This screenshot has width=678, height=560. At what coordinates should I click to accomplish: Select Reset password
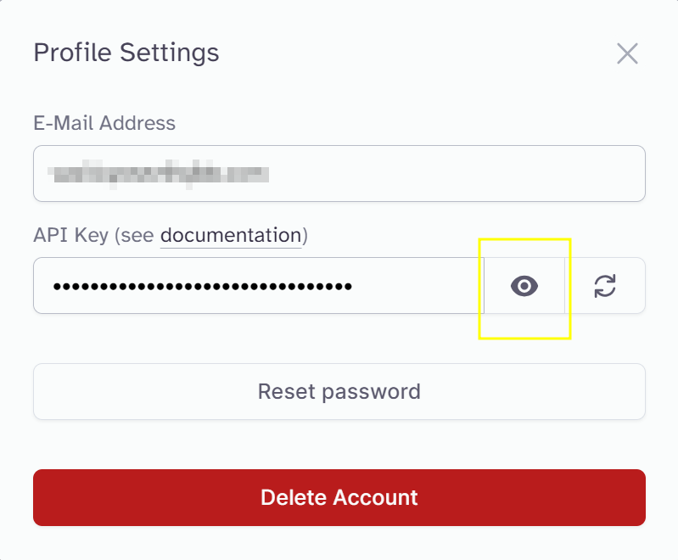[339, 392]
